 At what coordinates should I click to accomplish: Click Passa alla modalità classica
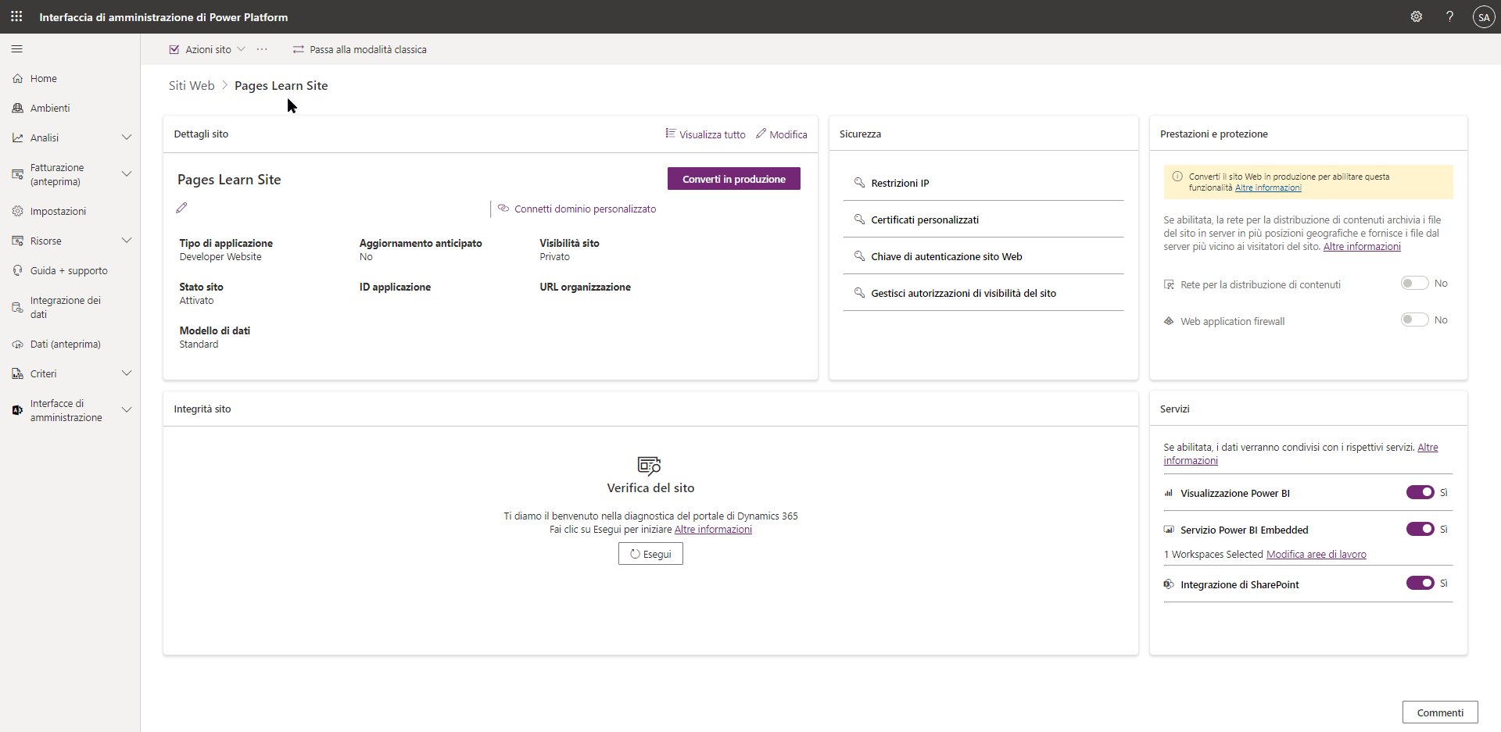click(x=360, y=49)
